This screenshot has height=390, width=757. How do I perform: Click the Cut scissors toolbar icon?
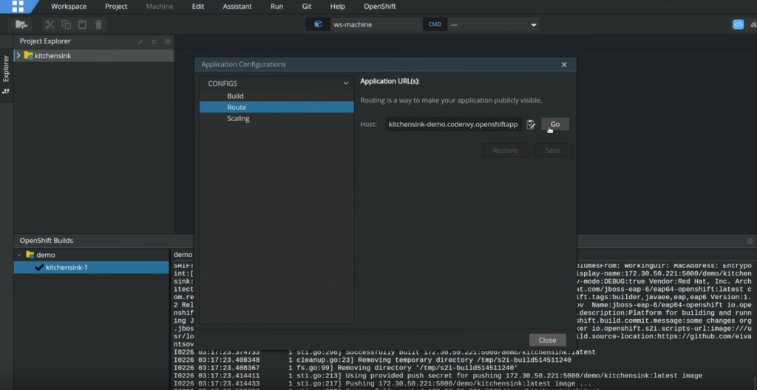point(50,24)
